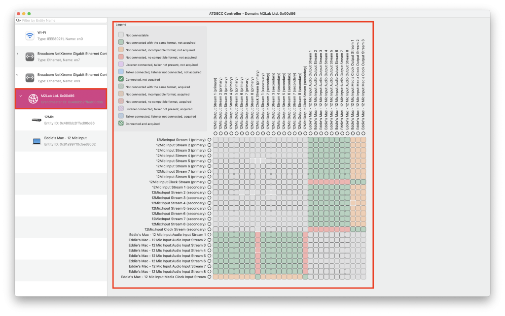Expand the Broadcom en7 Ethernet interface
The image size is (505, 316).
(x=18, y=54)
